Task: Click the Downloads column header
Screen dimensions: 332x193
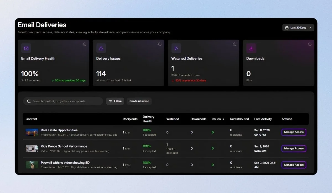Action: click(x=198, y=119)
